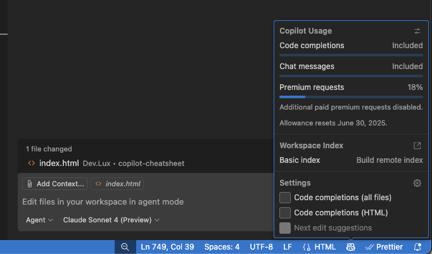Click the 'Premium requests' label

coord(312,87)
